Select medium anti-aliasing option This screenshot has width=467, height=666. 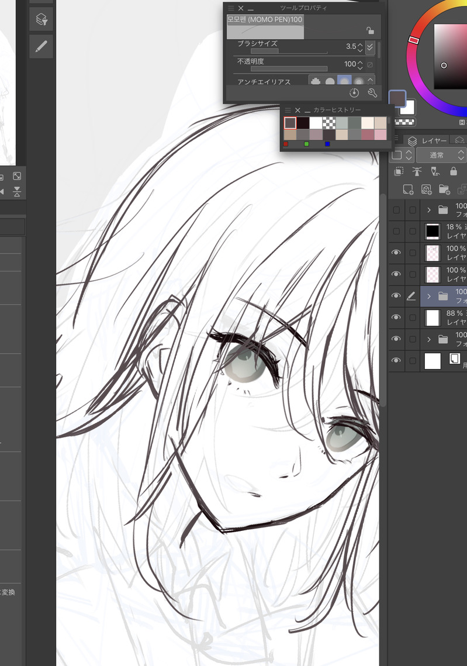tap(344, 81)
